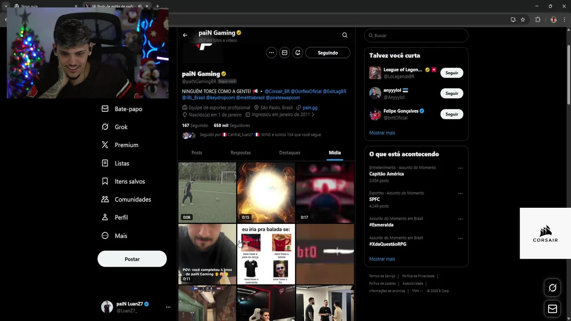Click the Buscar search field
Viewport: 571px width, 321px height.
416,36
